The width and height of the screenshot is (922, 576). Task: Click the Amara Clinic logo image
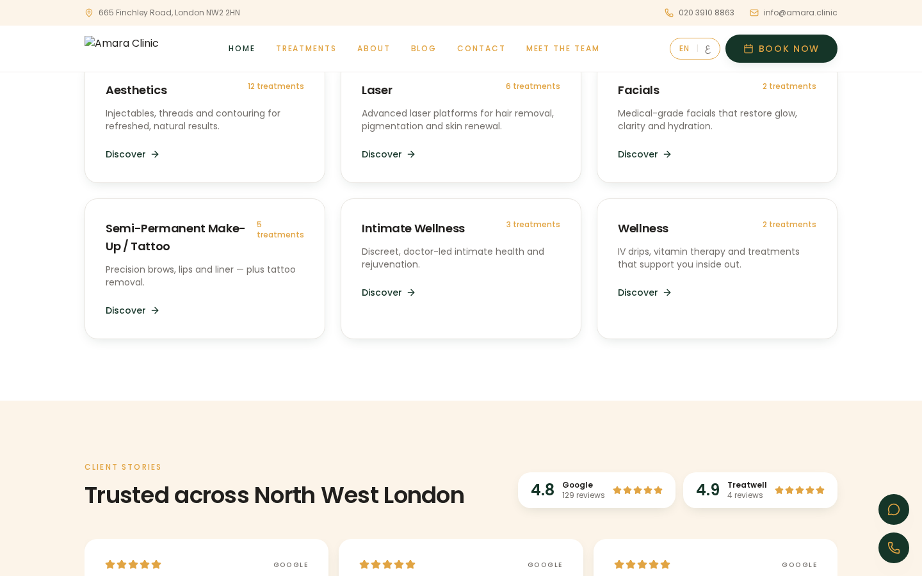tap(122, 43)
